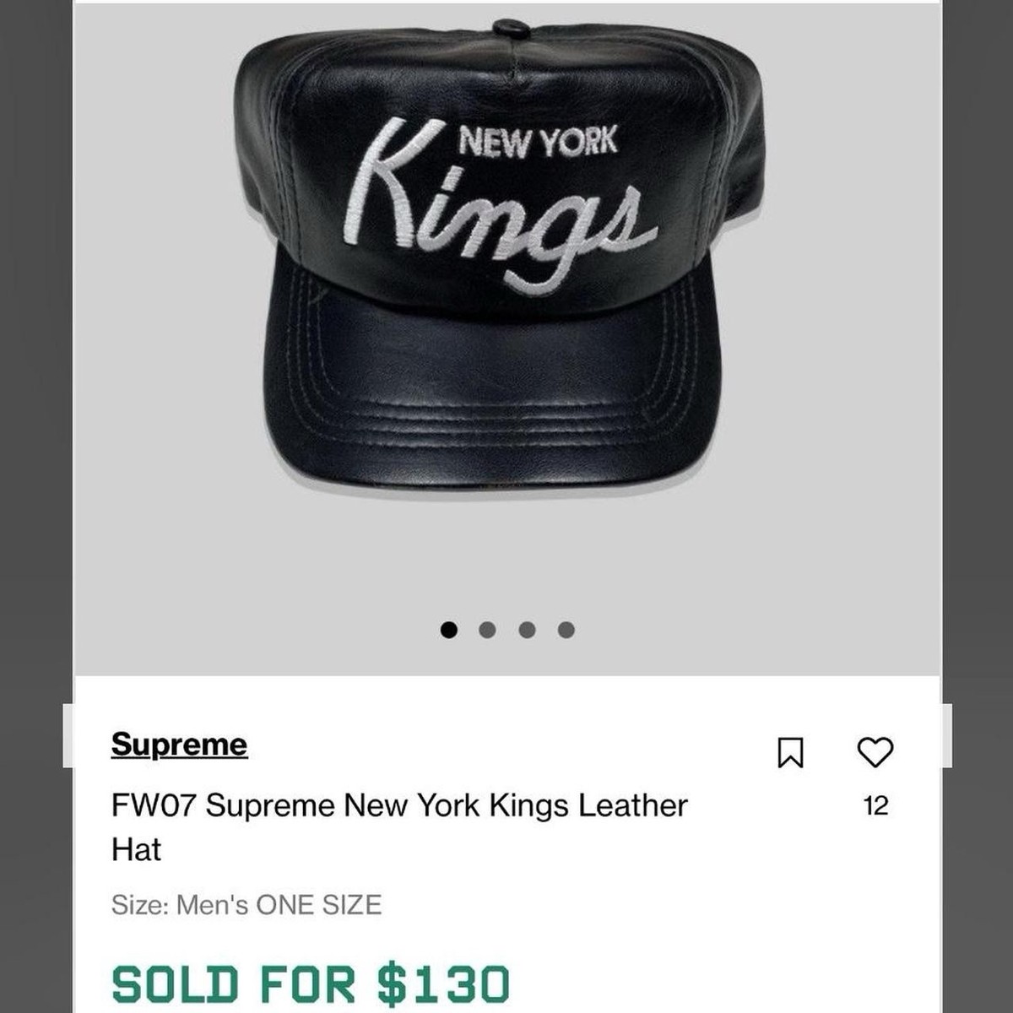This screenshot has height=1013, width=1013.
Task: Toggle the first carousel dot indicator
Action: (449, 628)
